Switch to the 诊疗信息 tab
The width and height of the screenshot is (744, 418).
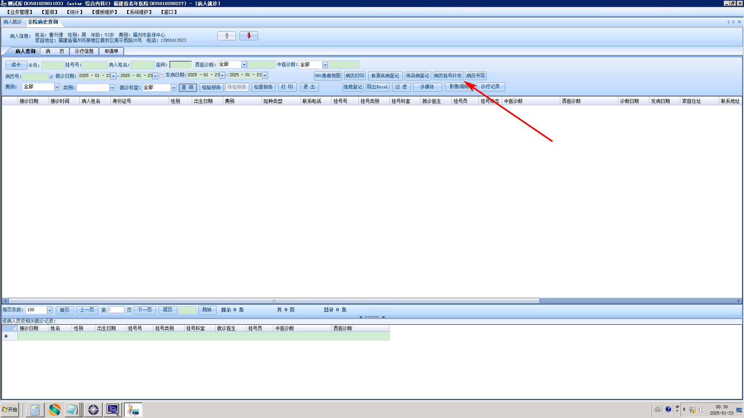(x=84, y=51)
